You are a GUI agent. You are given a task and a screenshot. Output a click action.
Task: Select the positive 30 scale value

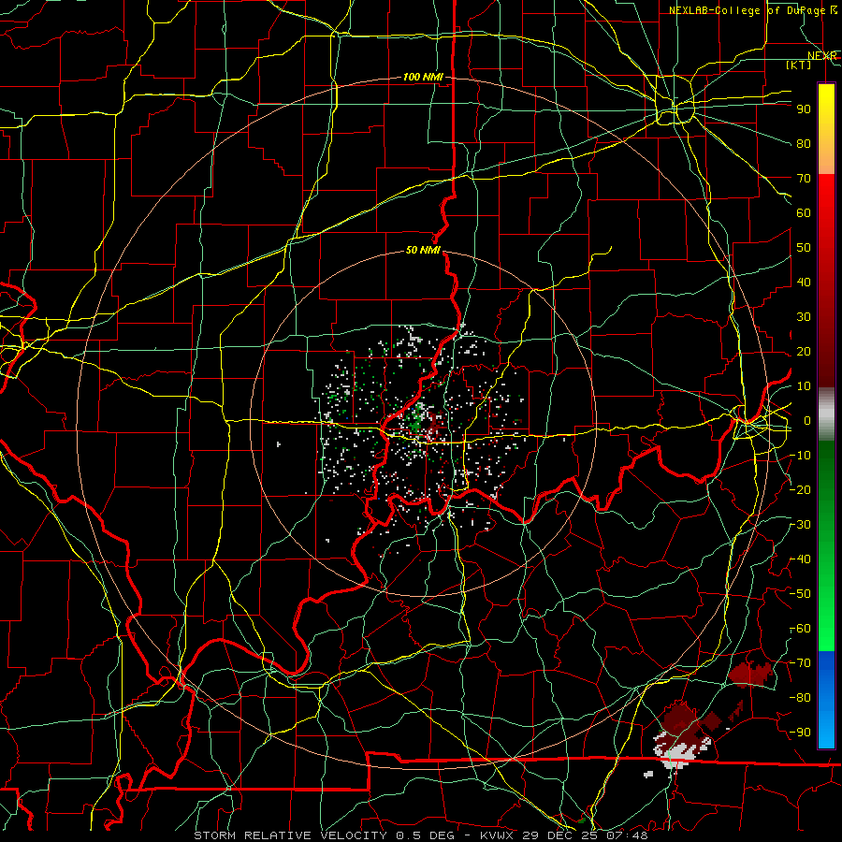coord(804,317)
